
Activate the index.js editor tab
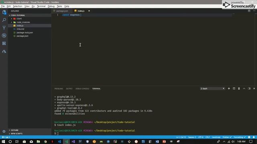coord(81,11)
